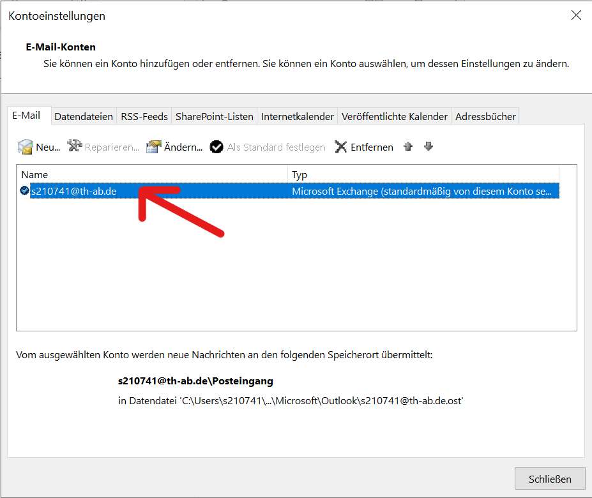Click the Name column header
This screenshot has height=498, width=592.
(x=152, y=174)
